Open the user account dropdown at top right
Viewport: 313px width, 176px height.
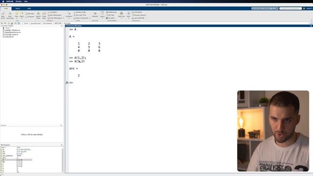pos(309,8)
